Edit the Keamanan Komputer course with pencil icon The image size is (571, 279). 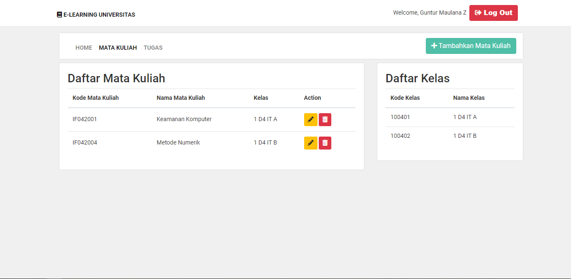(x=310, y=119)
